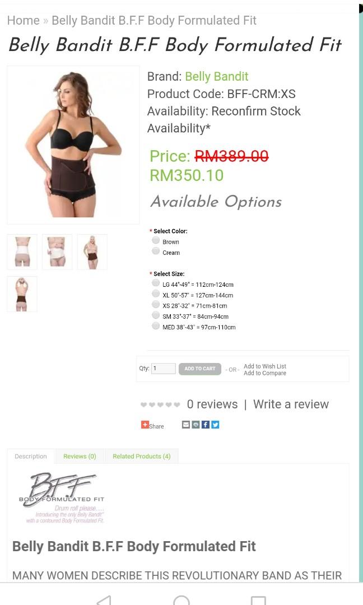Tap the Android home circle icon
Image resolution: width=363 pixels, height=605 pixels.
pos(182,600)
